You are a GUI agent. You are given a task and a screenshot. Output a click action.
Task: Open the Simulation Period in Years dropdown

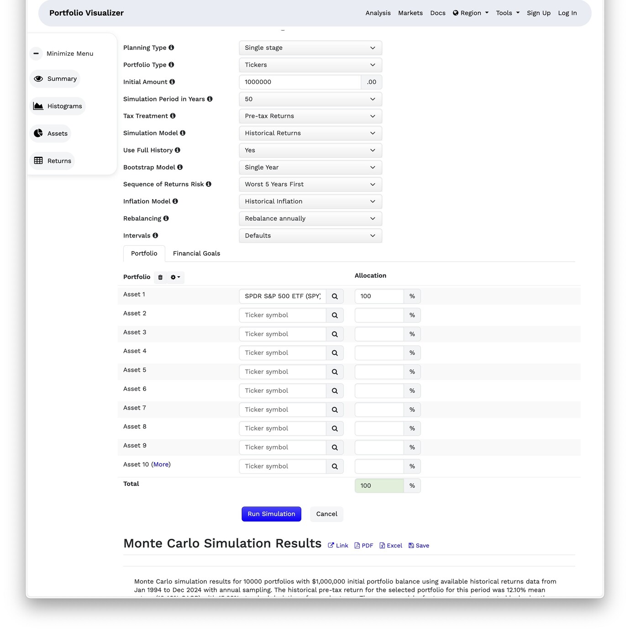(310, 99)
